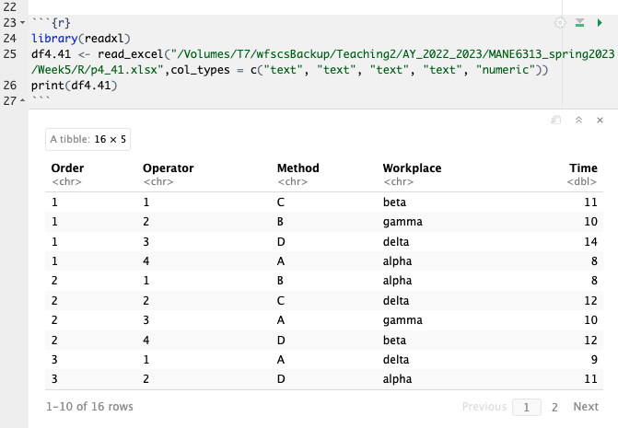Open chunk options gear icon
Screen dimensions: 618x428
click(560, 22)
